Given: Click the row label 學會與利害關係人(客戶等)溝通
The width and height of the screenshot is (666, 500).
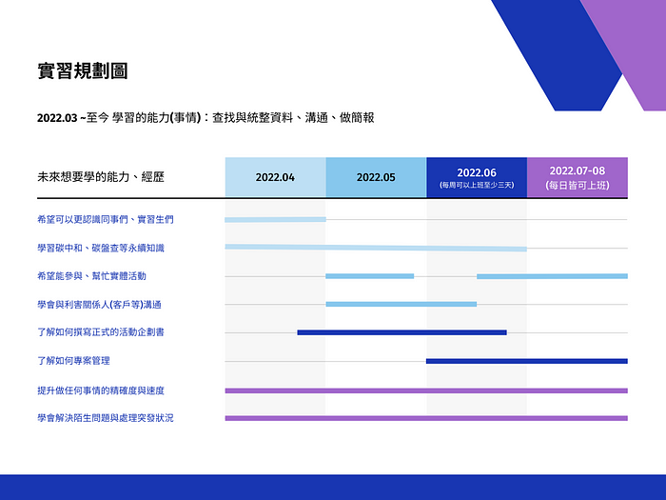Looking at the screenshot, I should pyautogui.click(x=99, y=305).
